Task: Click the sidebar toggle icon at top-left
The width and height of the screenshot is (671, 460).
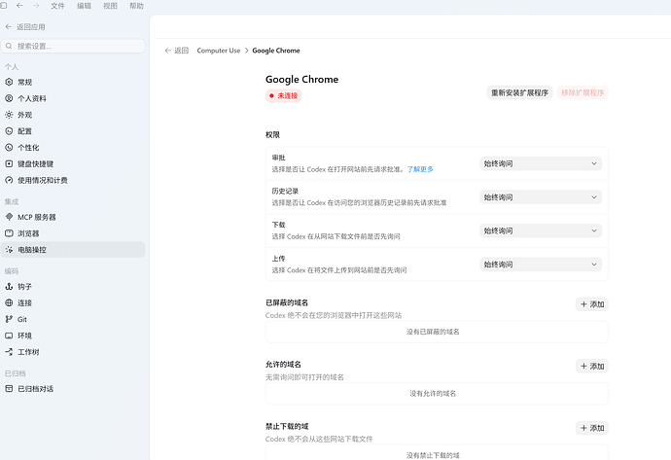Action: [x=4, y=6]
